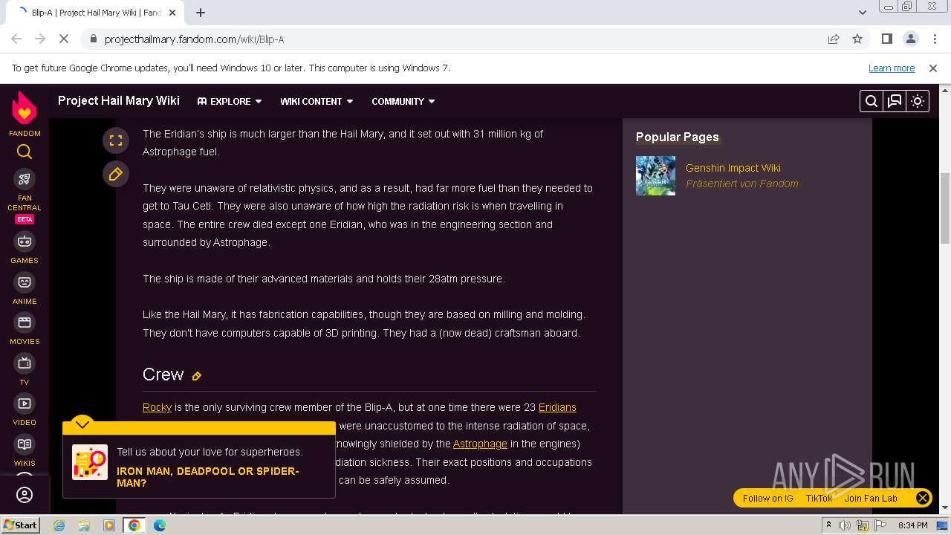951x535 pixels.
Task: Show hidden system tray icons arrow
Action: (828, 525)
